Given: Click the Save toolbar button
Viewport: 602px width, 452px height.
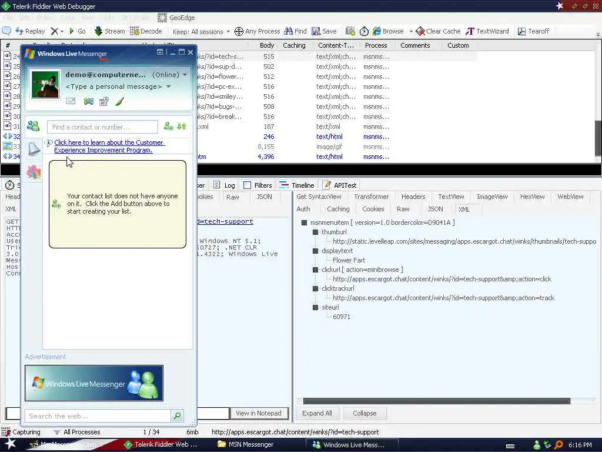Looking at the screenshot, I should 324,31.
